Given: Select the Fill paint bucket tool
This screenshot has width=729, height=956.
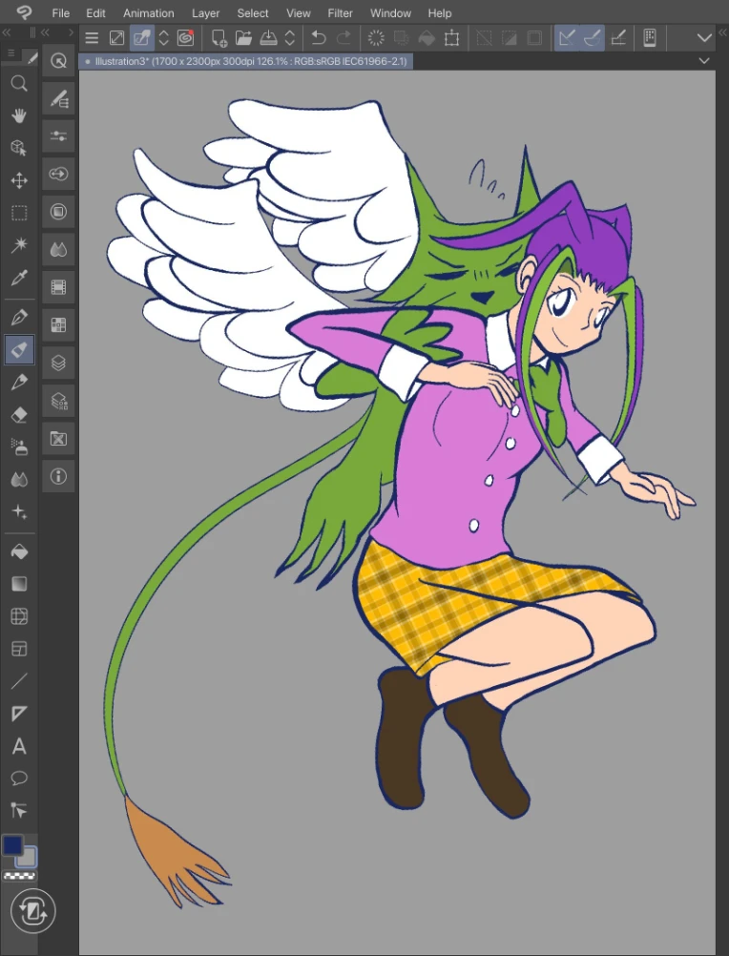Looking at the screenshot, I should (19, 551).
